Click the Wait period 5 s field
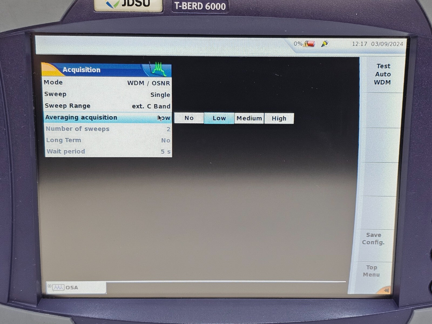This screenshot has height=324, width=432. pos(108,151)
